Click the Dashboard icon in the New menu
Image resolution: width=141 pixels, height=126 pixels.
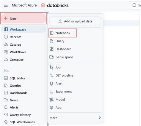coord(51,49)
